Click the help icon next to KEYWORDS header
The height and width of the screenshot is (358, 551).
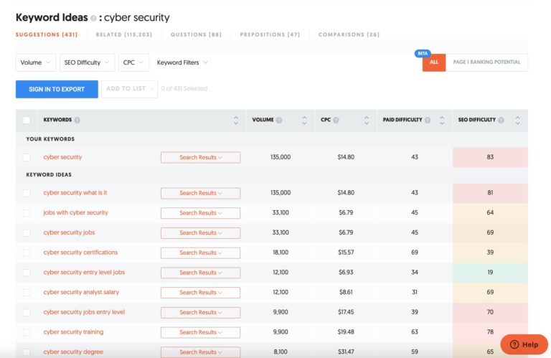coord(77,121)
